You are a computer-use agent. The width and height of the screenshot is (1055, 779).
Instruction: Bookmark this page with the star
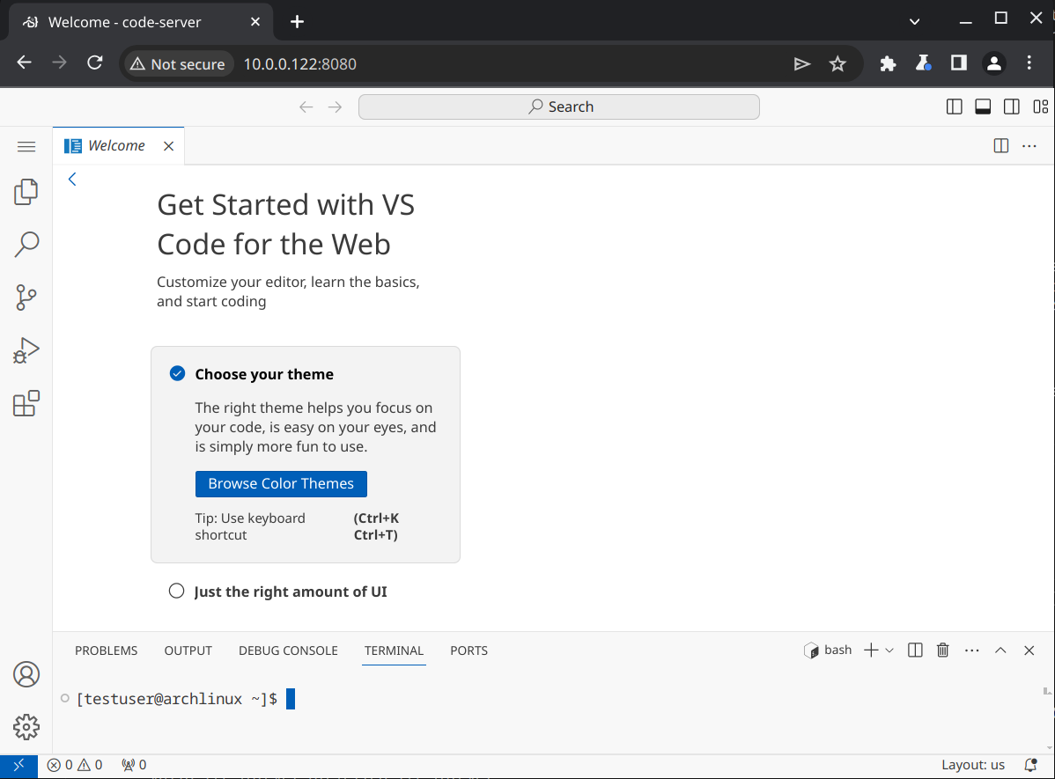click(x=837, y=64)
